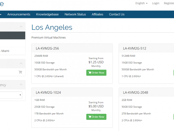Order the LA-KVM2G-256 plan
Image resolution: width=174 pixels, height=131 pixels.
coord(96,72)
